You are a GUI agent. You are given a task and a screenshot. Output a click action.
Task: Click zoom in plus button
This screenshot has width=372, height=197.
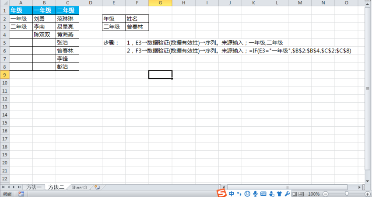pos(368,194)
